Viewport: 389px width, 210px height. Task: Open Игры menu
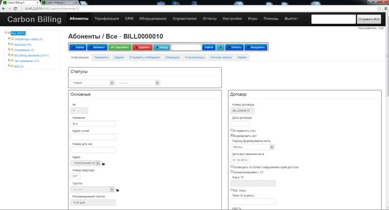(252, 18)
